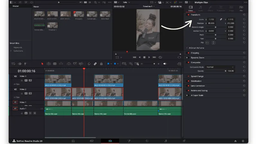The height and width of the screenshot is (144, 257).
Task: Switch to the Effects inspector tab
Action: 210,9
